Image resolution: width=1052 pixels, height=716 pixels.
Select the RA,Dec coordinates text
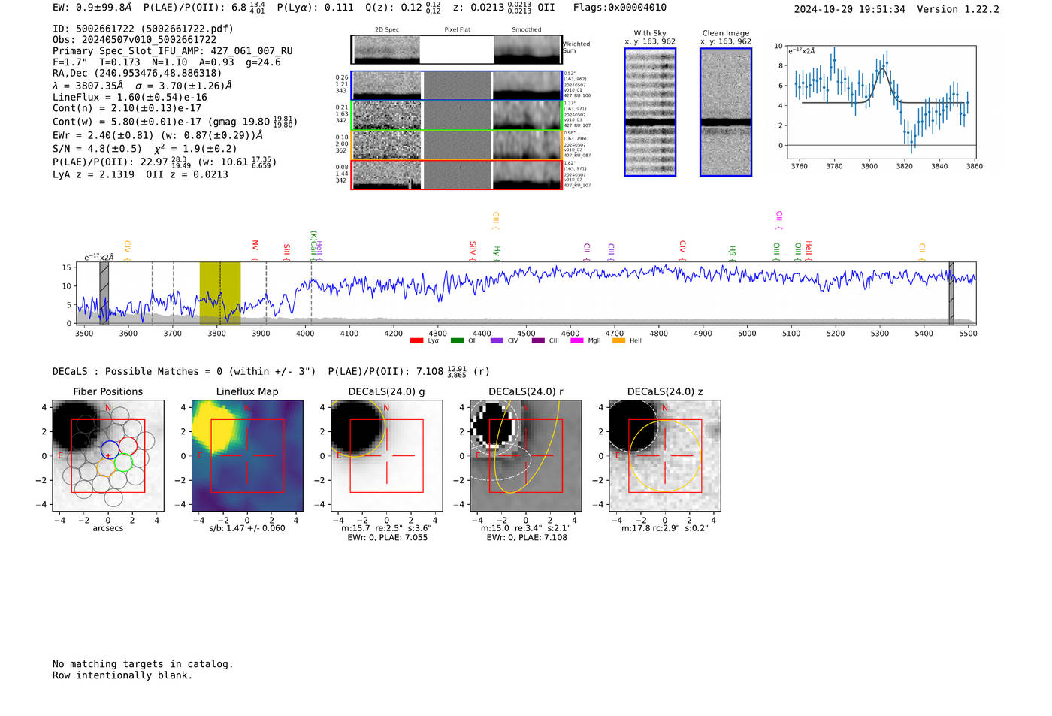(x=138, y=74)
